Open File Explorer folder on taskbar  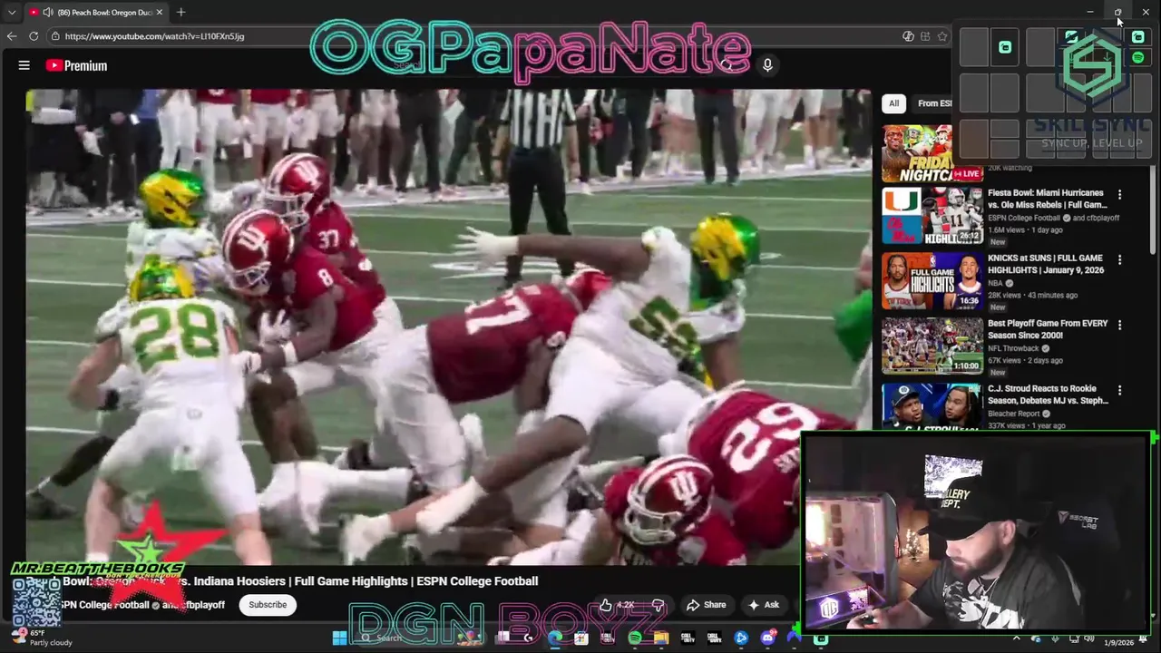pos(661,638)
